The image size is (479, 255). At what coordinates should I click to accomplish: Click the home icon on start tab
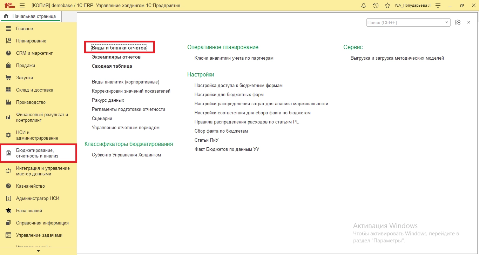tap(6, 16)
